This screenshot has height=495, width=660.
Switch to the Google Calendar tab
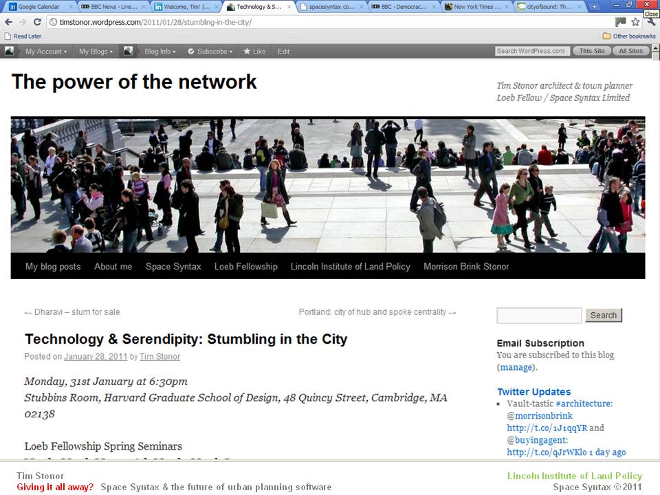point(36,7)
